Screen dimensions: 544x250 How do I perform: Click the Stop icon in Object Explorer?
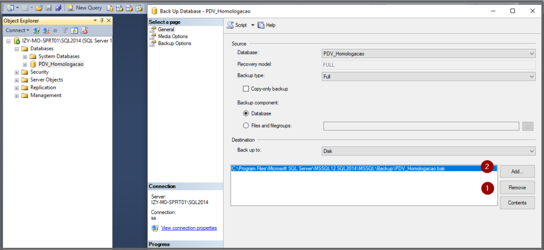[55, 30]
